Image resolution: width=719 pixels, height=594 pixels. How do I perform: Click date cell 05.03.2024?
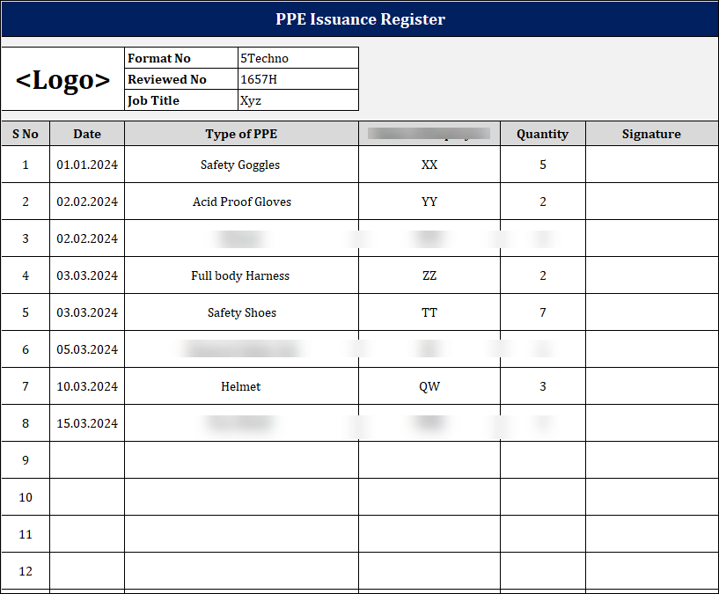pos(87,349)
